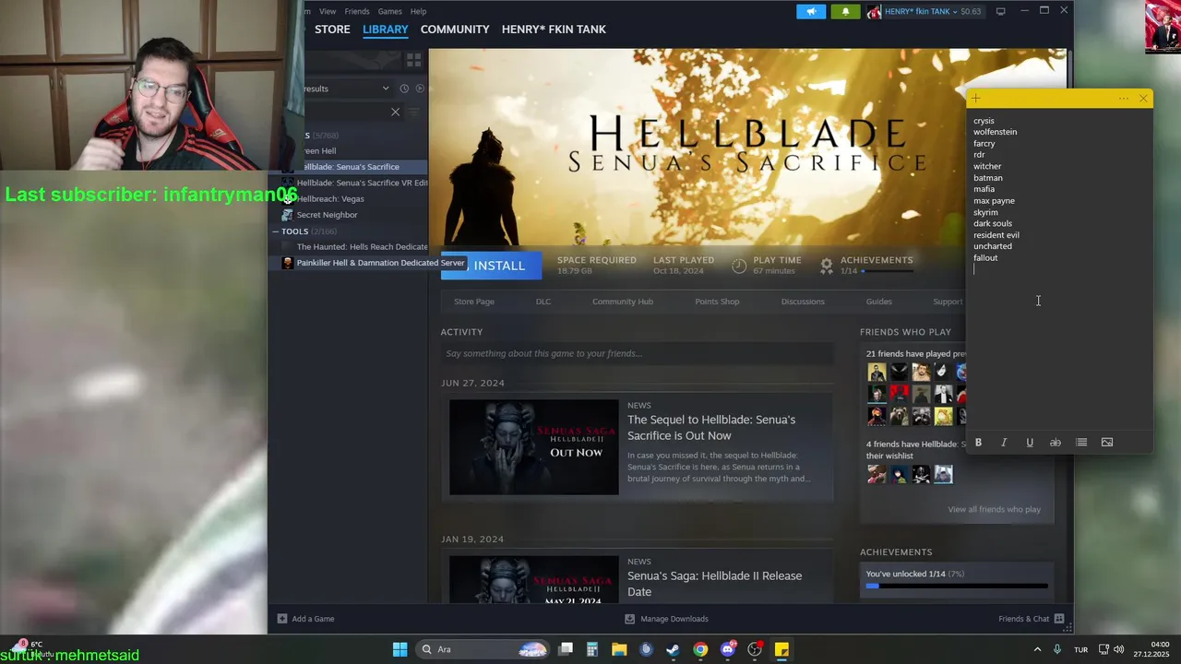Click View all friends who play
1181x664 pixels.
click(994, 509)
